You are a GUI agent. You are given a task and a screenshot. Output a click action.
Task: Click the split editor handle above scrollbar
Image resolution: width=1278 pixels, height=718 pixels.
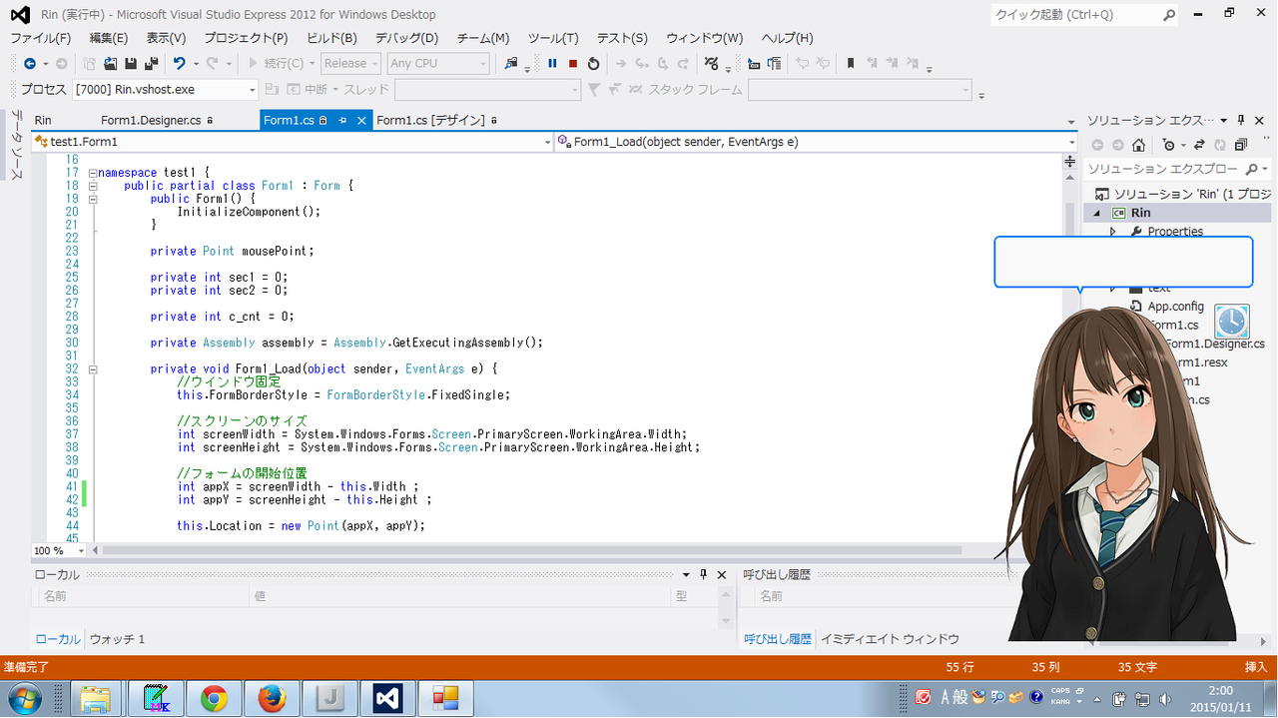click(1070, 161)
